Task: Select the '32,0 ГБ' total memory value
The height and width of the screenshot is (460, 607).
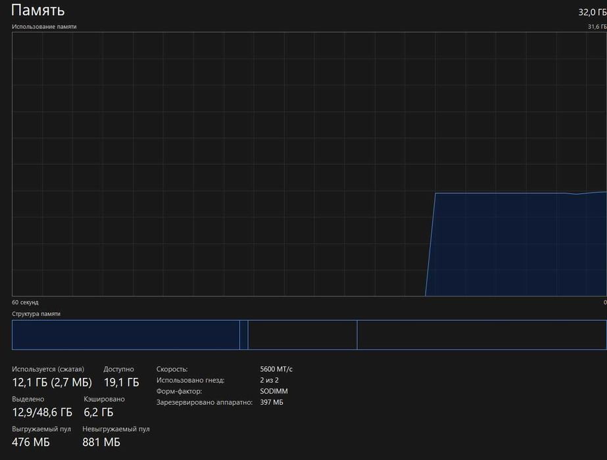Action: pyautogui.click(x=593, y=12)
